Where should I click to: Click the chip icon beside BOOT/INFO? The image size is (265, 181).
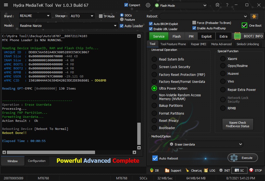[237, 36]
